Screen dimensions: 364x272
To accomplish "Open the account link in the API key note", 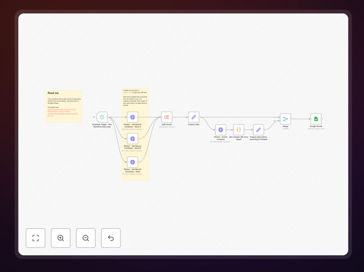I will pyautogui.click(x=127, y=93).
